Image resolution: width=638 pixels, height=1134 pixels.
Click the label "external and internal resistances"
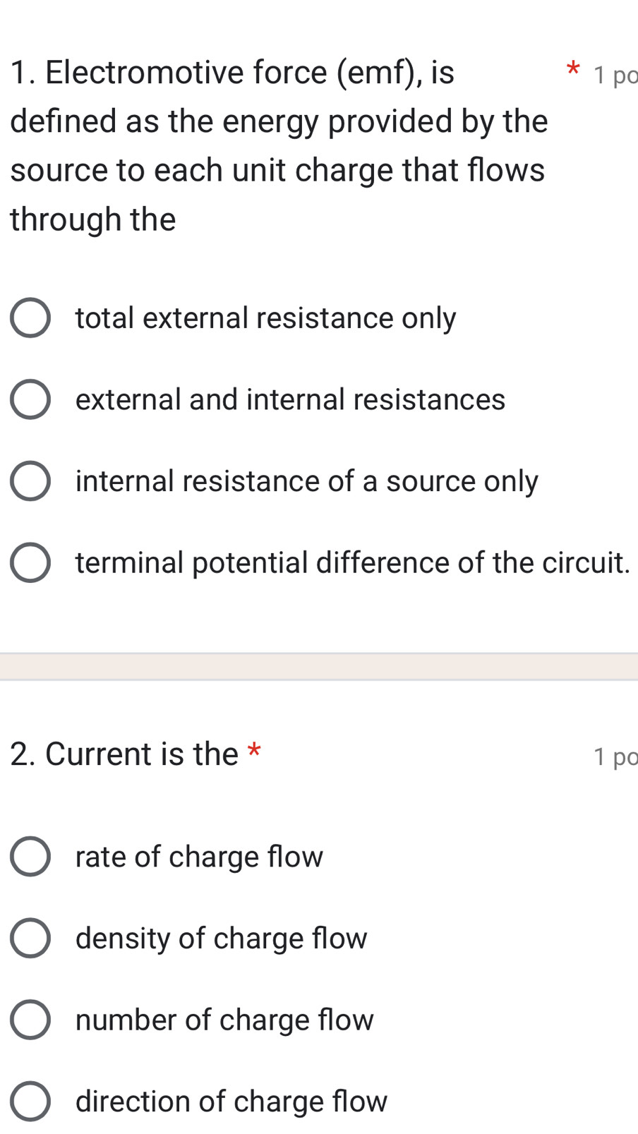click(289, 399)
